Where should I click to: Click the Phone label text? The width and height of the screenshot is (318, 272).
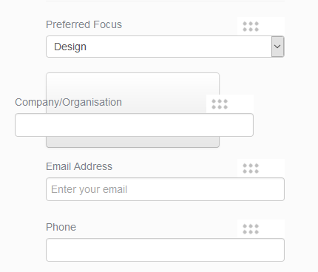[61, 227]
